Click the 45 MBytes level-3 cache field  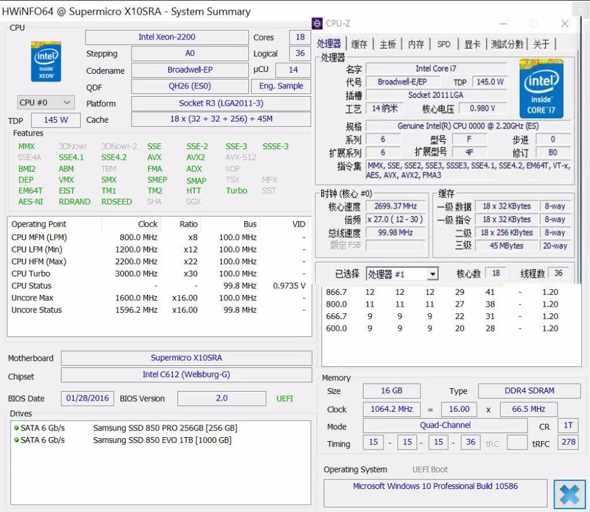[506, 245]
